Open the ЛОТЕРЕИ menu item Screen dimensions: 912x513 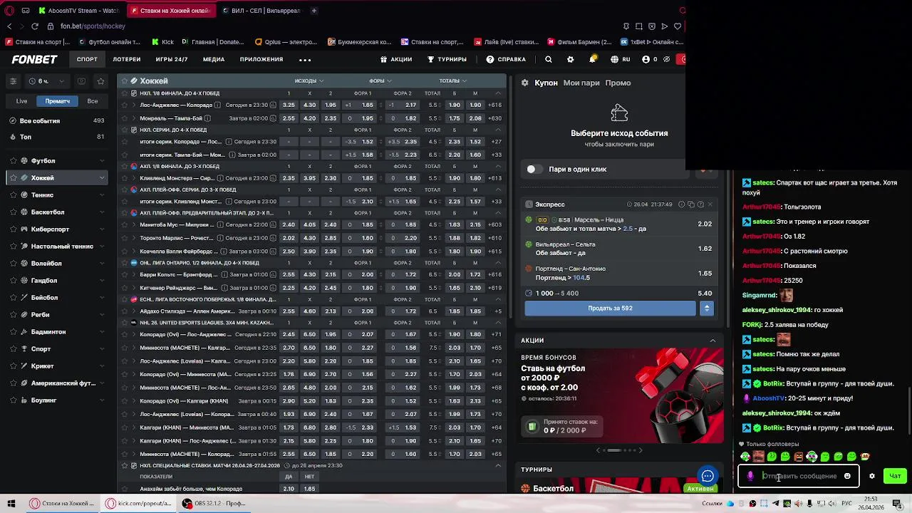tap(127, 59)
